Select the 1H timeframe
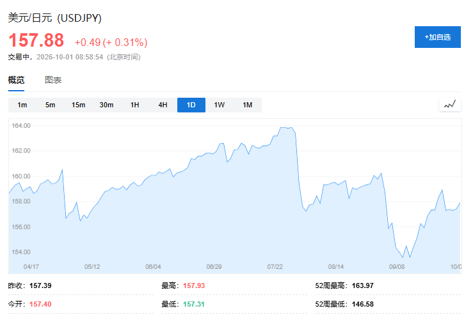This screenshot has width=473, height=320. [x=135, y=105]
